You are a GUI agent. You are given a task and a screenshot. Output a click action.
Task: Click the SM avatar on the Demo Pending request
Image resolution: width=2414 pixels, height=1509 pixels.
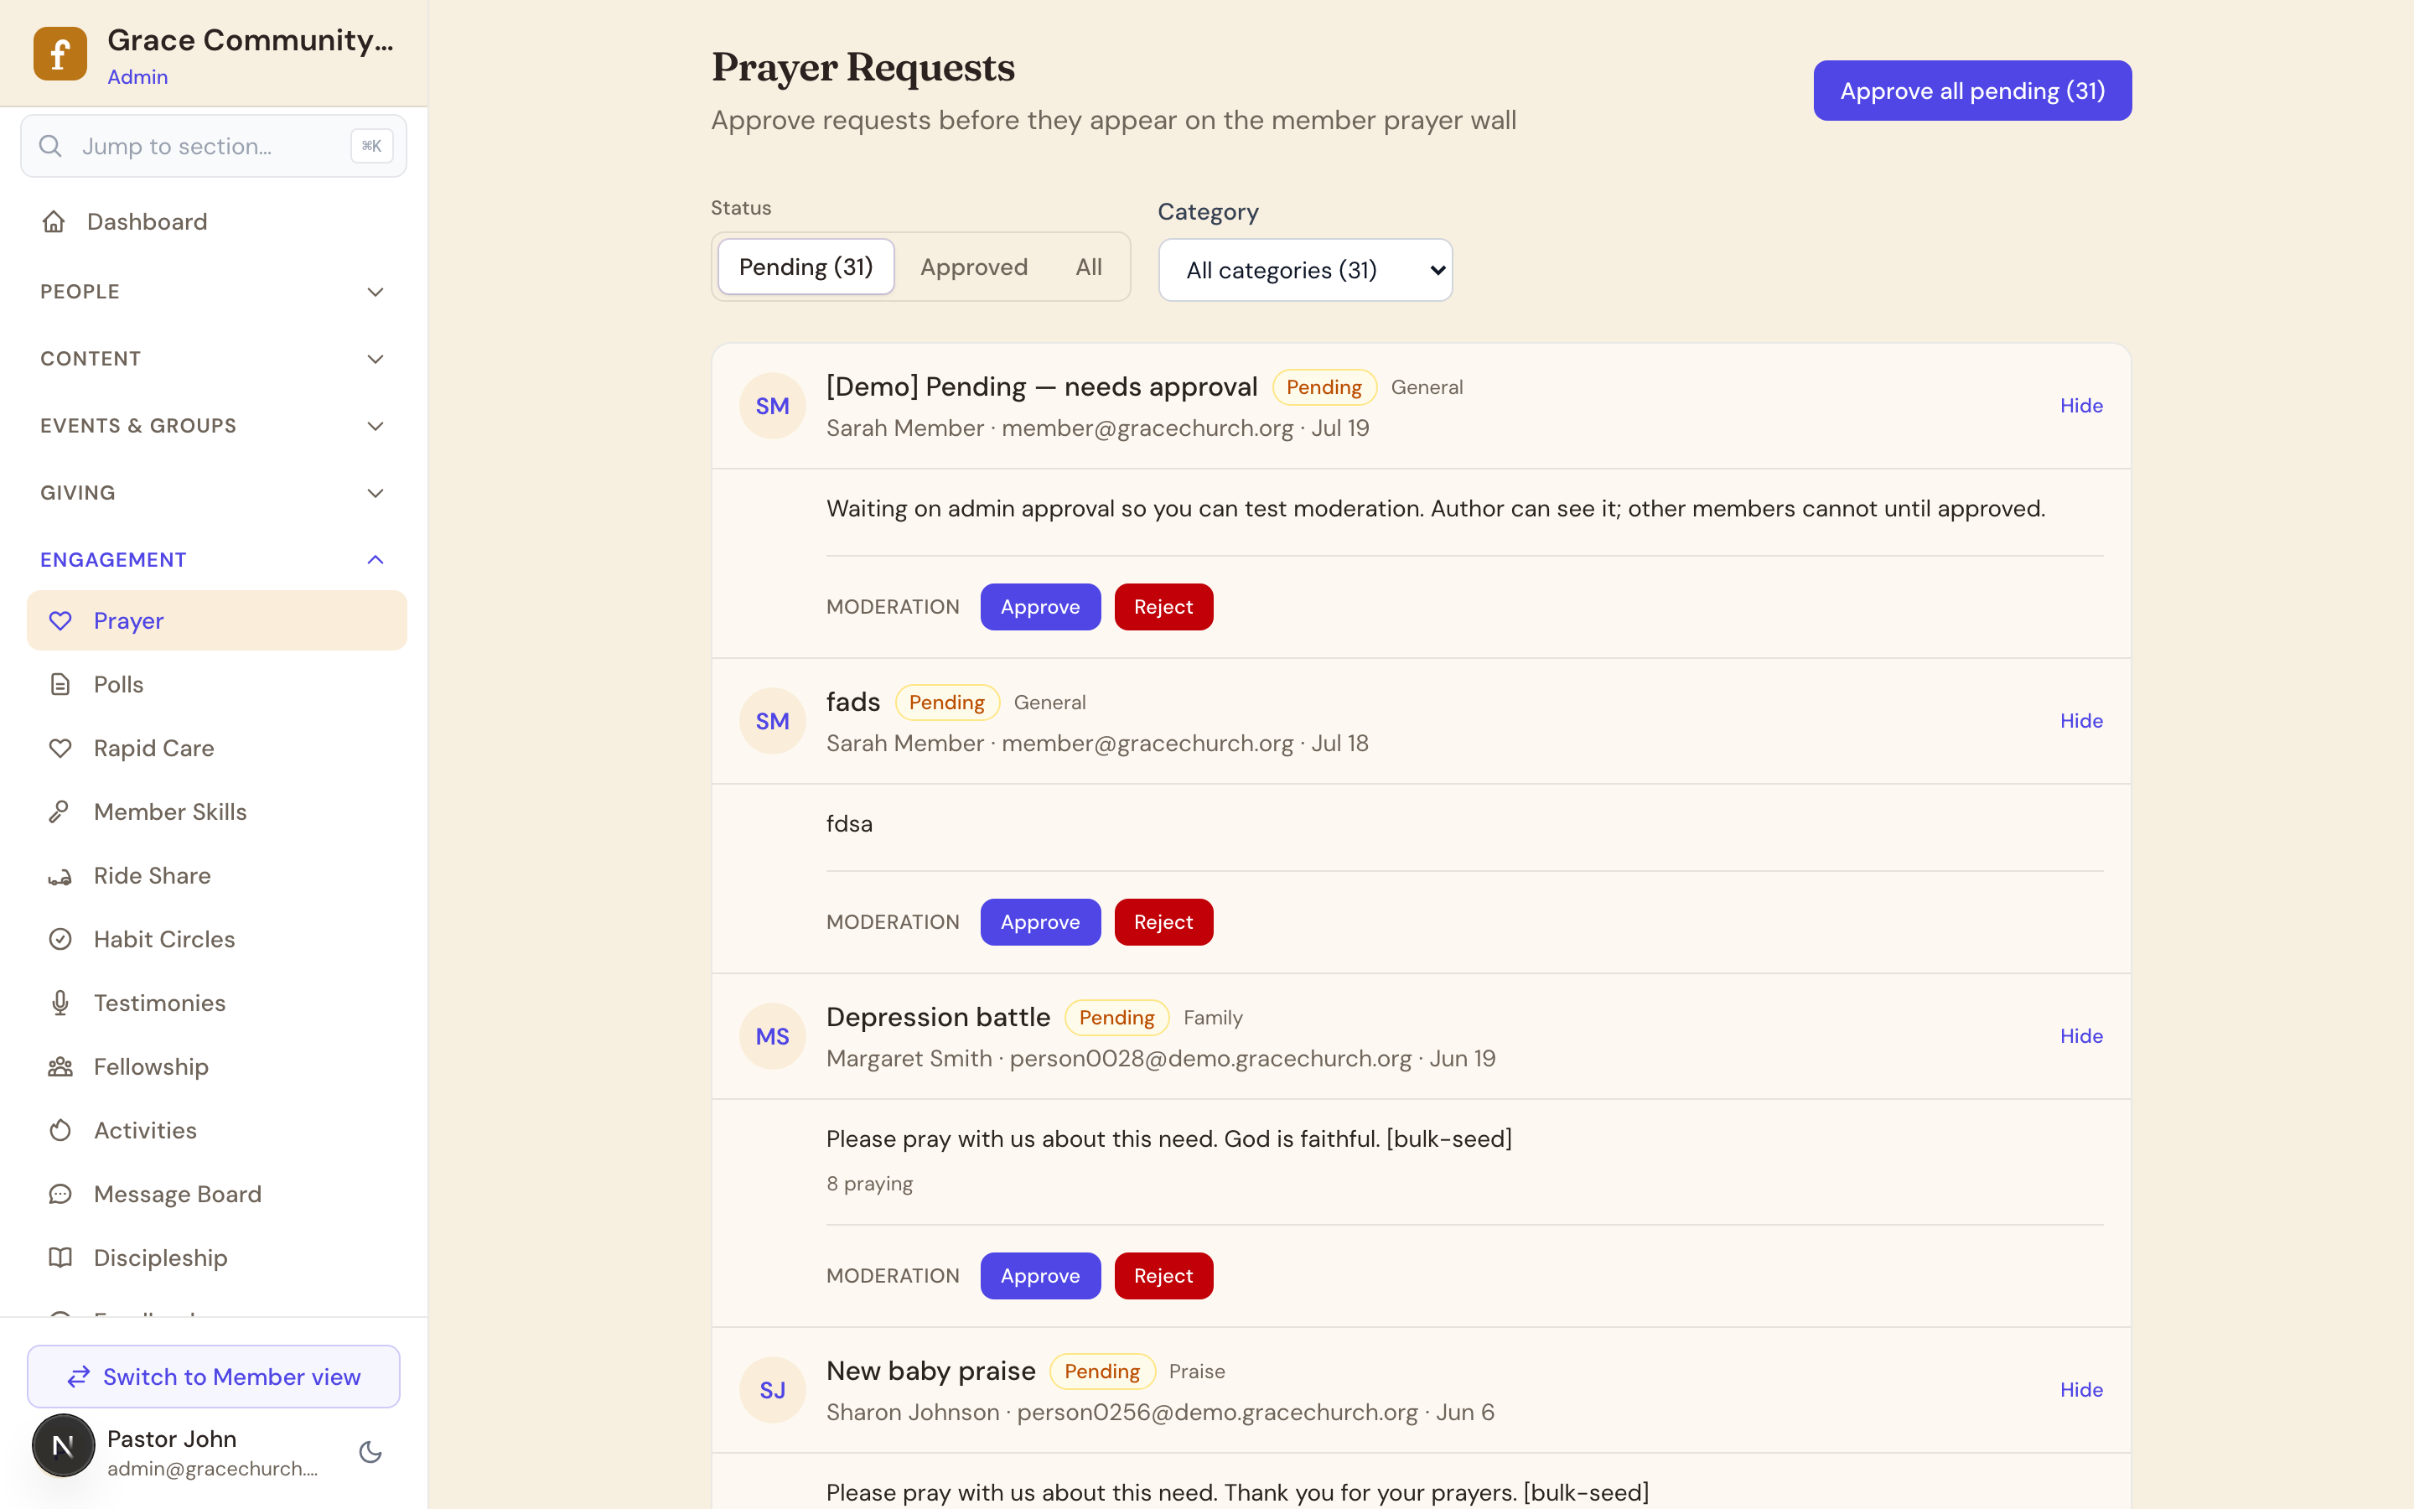pyautogui.click(x=772, y=407)
